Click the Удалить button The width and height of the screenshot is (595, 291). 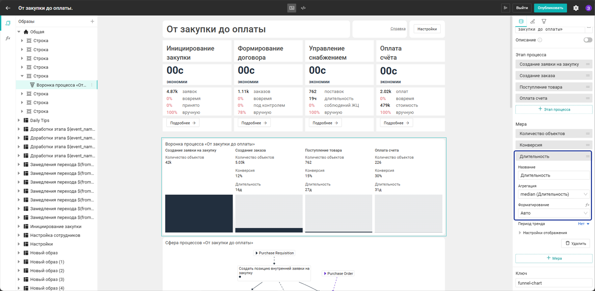point(576,243)
